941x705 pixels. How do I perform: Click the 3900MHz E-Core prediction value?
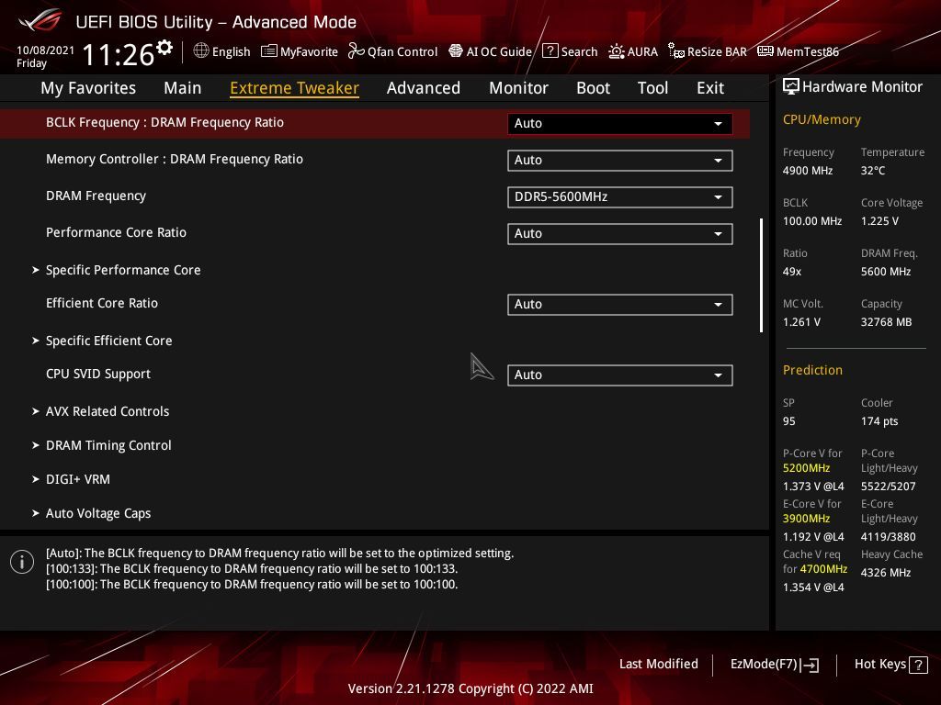[806, 519]
